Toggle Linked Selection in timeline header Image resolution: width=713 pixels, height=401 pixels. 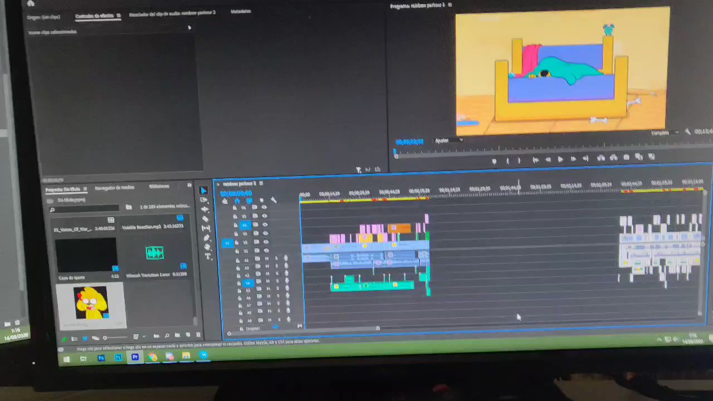pyautogui.click(x=249, y=200)
